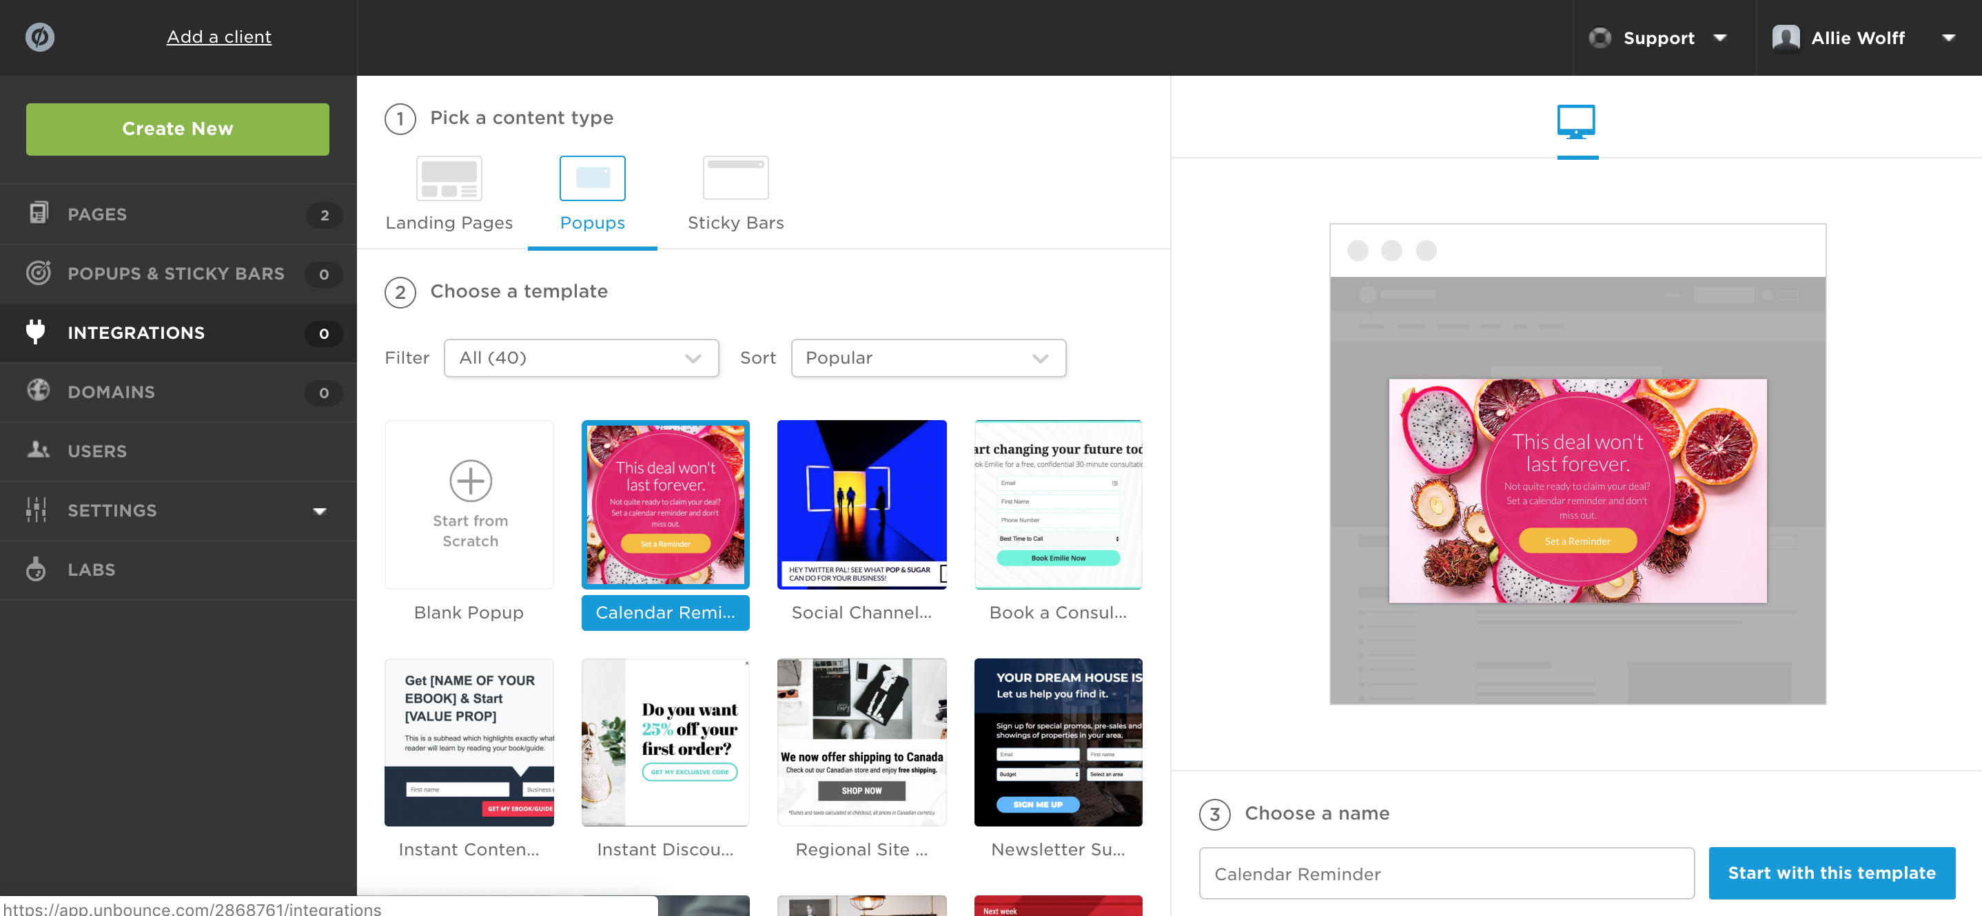Click Start with this template button
The image size is (1982, 916).
(x=1832, y=874)
